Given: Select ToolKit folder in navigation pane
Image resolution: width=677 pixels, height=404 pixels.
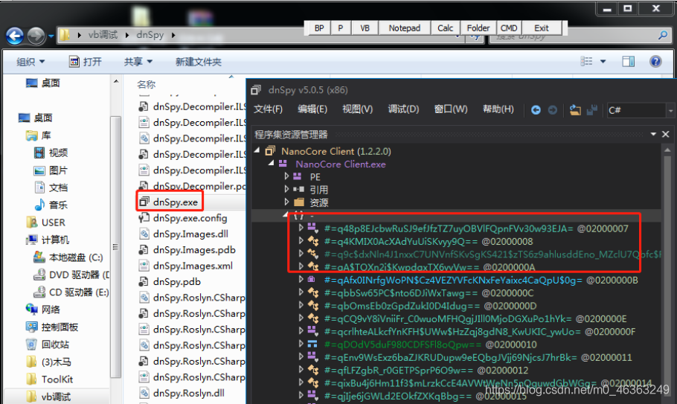Looking at the screenshot, I should point(49,379).
